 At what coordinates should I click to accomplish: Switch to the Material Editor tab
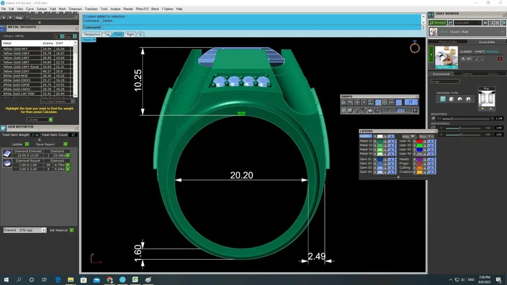448,42
